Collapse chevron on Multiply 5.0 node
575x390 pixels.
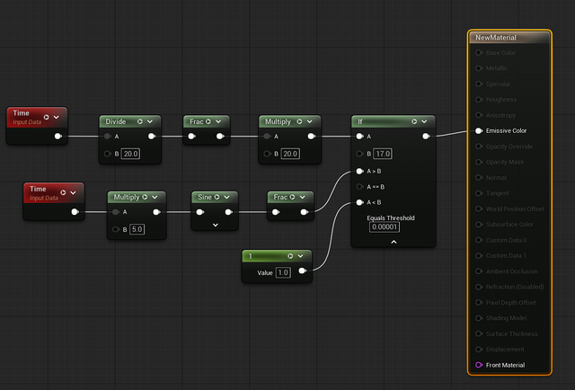tap(155, 197)
